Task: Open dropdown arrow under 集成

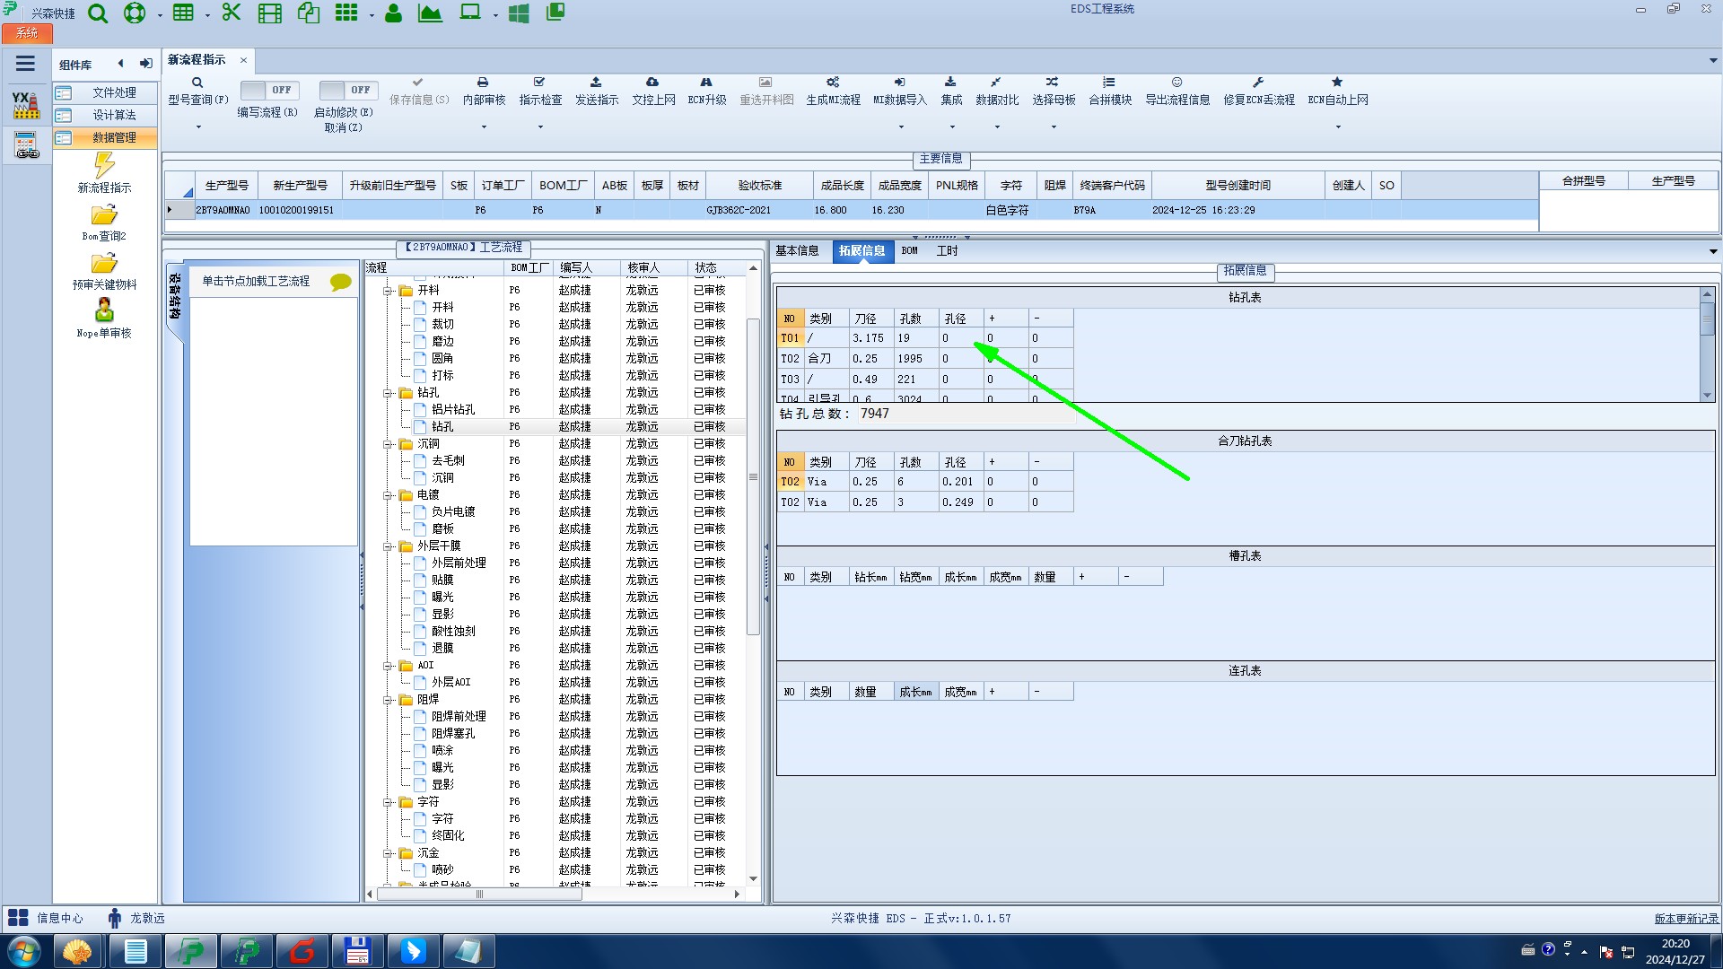Action: click(x=952, y=127)
